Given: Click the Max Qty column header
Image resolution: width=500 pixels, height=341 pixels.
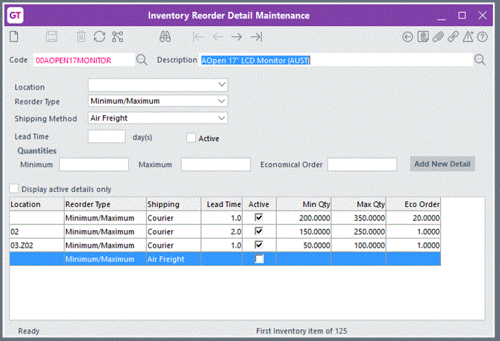Looking at the screenshot, I should click(x=358, y=204).
